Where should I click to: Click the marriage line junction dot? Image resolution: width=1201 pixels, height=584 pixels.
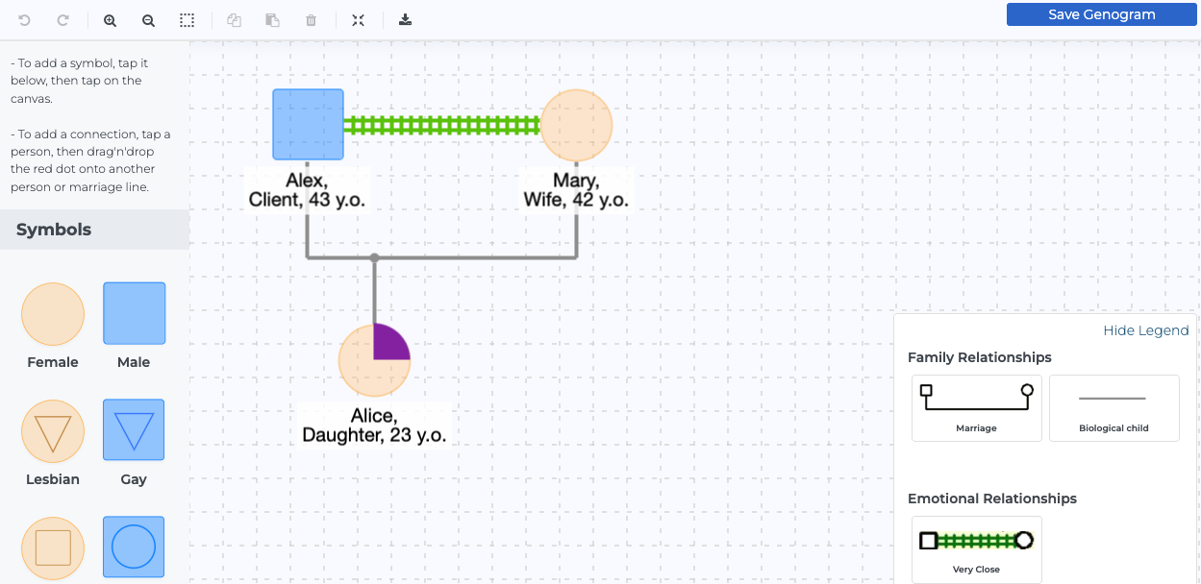374,257
